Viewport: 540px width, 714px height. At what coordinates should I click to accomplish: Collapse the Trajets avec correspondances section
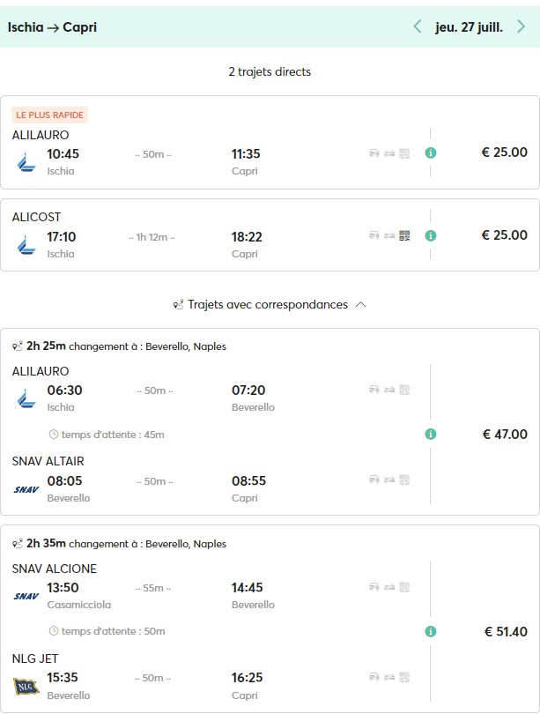point(359,305)
